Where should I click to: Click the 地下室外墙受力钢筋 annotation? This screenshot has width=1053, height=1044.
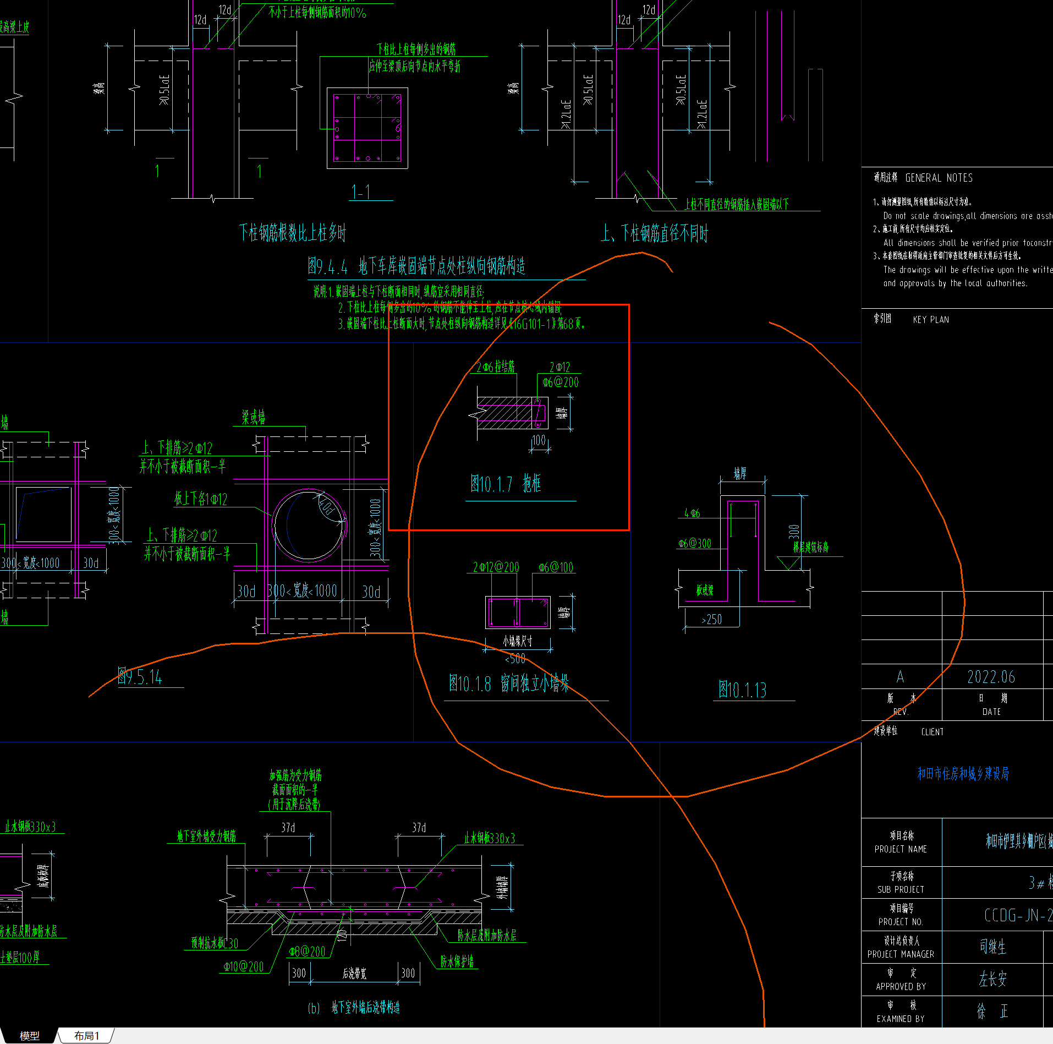[x=206, y=837]
